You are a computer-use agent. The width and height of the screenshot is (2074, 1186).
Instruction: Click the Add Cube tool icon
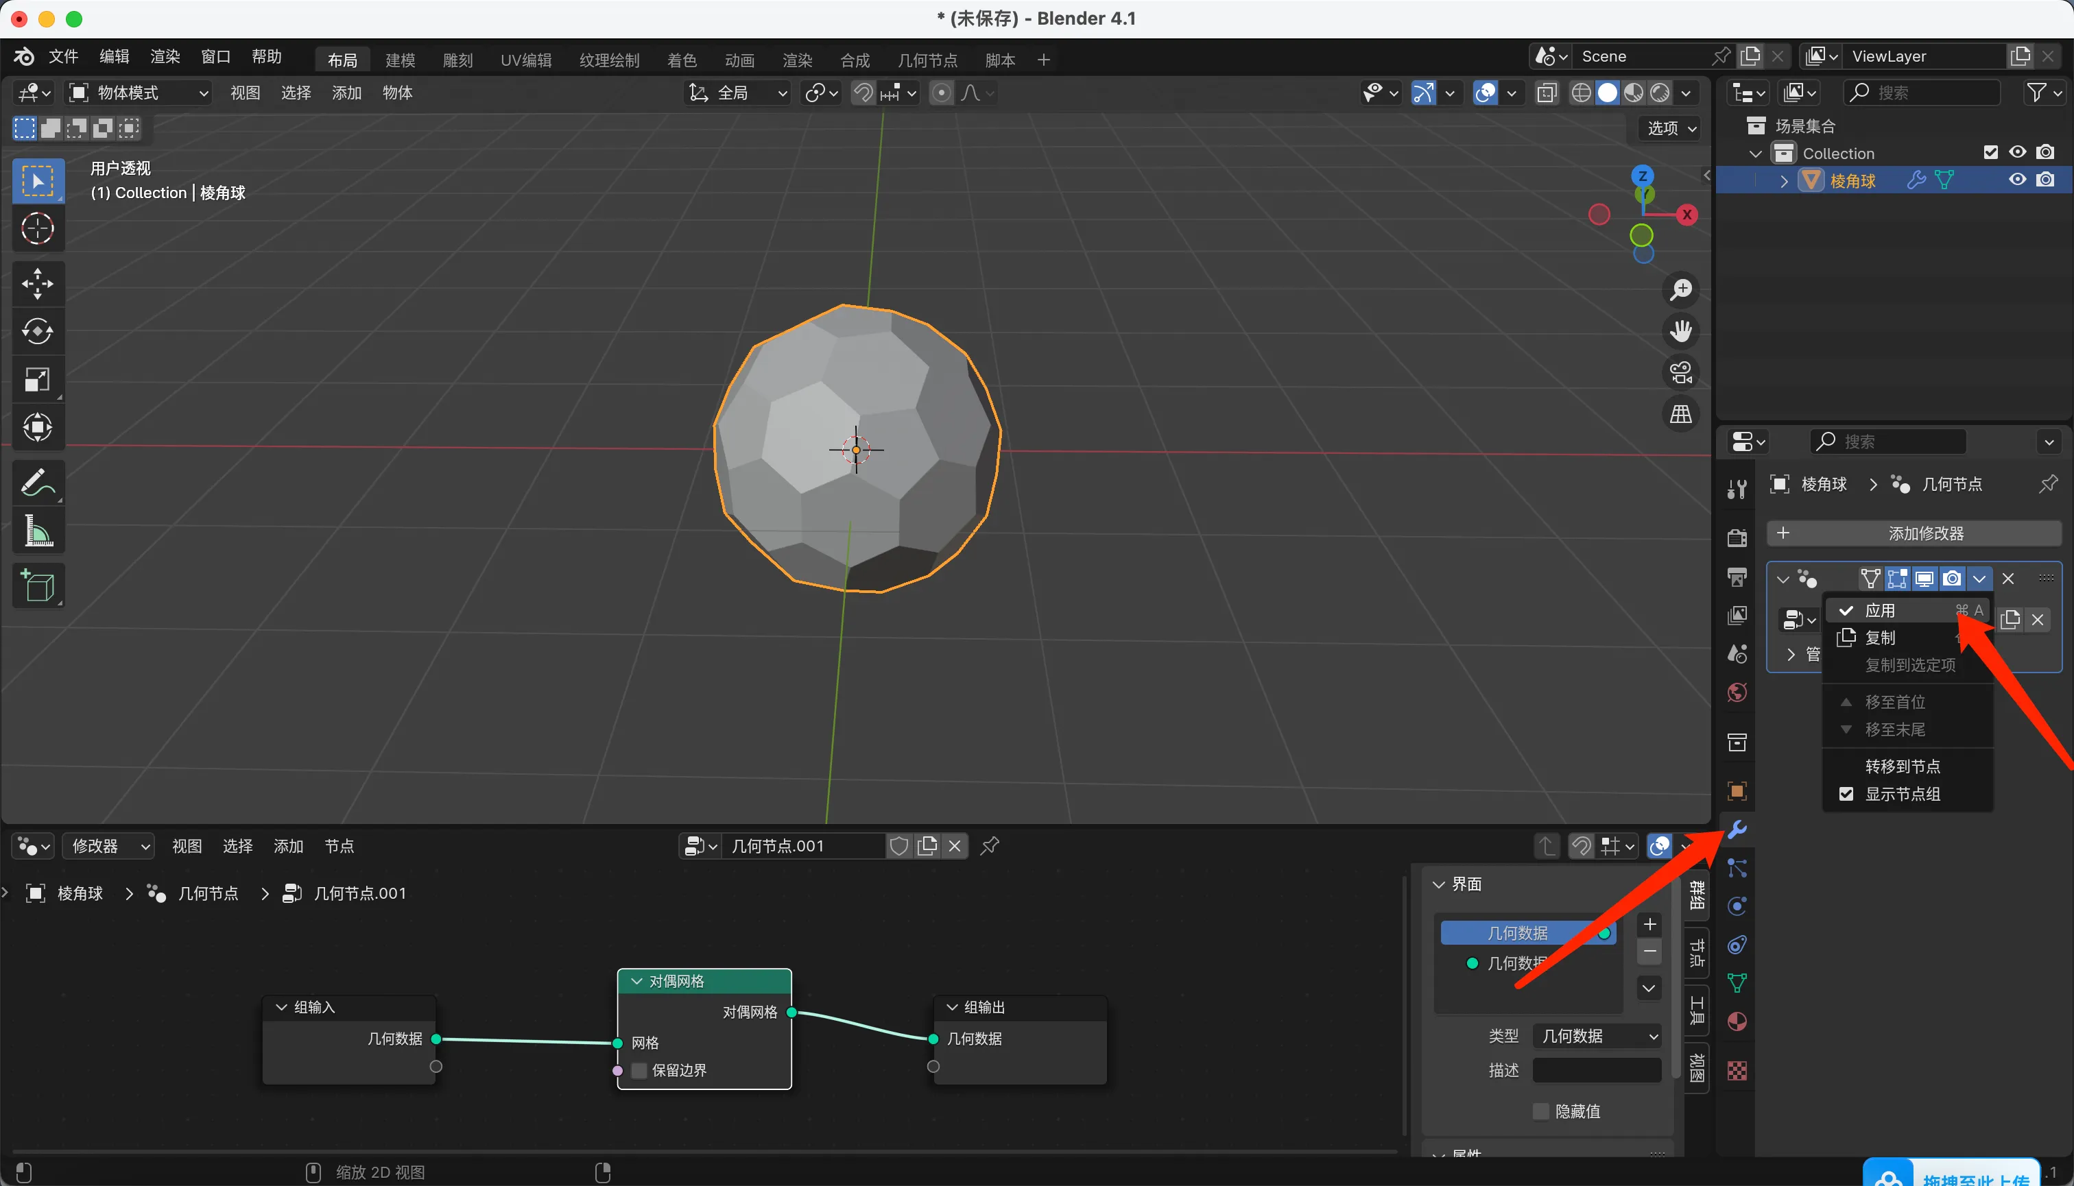point(38,585)
